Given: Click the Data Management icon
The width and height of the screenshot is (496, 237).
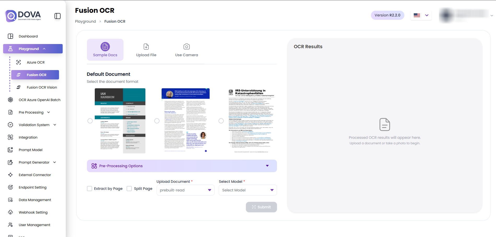Looking at the screenshot, I should (10, 200).
